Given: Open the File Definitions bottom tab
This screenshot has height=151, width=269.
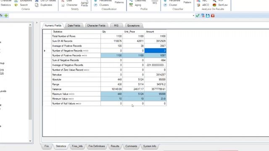Looking at the screenshot, I should (x=97, y=146).
